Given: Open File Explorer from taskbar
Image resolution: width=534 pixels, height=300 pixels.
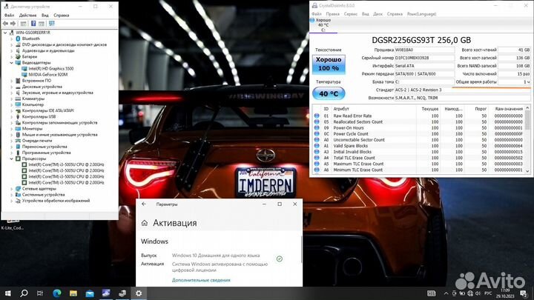Looking at the screenshot, I should [73, 293].
